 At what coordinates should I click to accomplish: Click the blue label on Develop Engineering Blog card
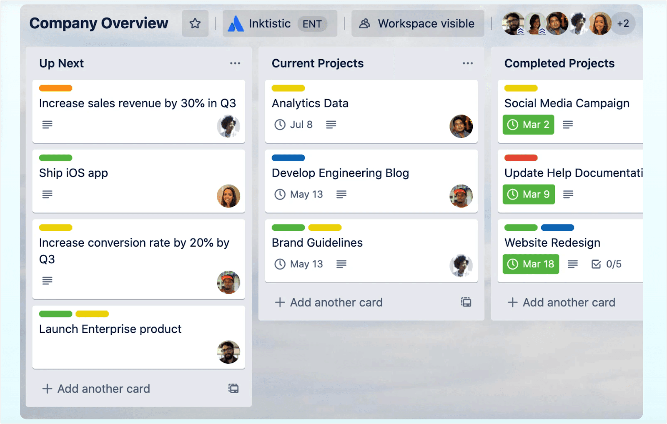(288, 158)
